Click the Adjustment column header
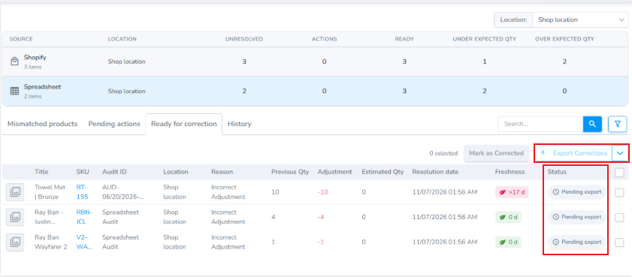 coord(334,172)
